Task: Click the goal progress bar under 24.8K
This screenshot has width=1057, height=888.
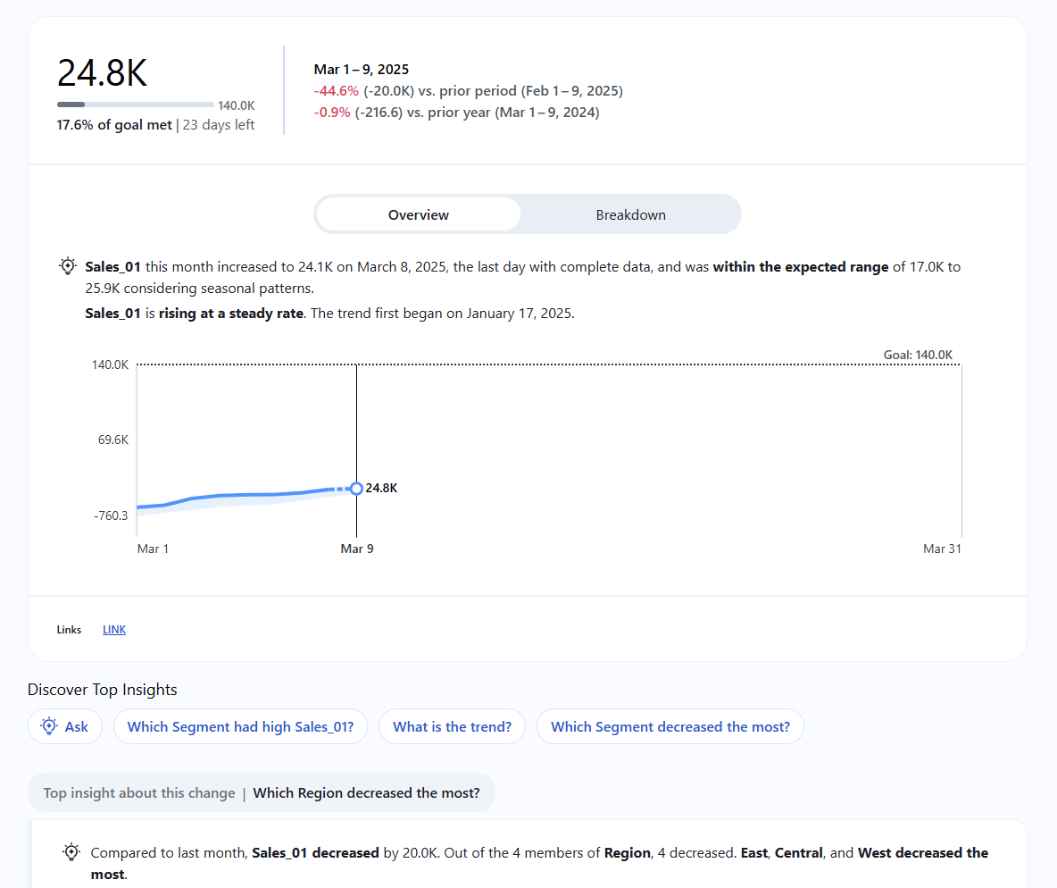Action: point(136,105)
